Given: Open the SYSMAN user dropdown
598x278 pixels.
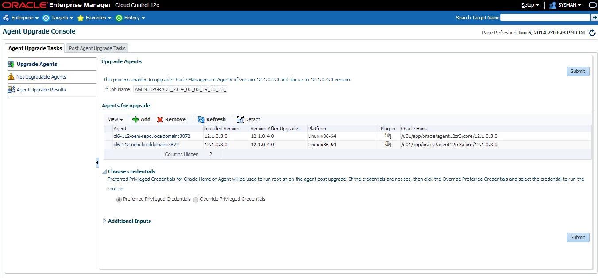Looking at the screenshot, I should pos(570,5).
